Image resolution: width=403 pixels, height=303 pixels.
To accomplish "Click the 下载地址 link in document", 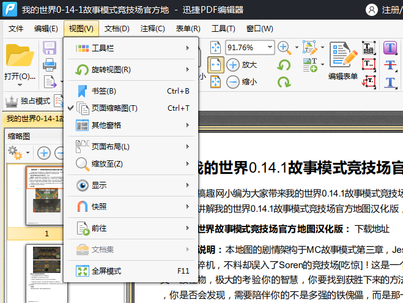I will click(x=372, y=229).
